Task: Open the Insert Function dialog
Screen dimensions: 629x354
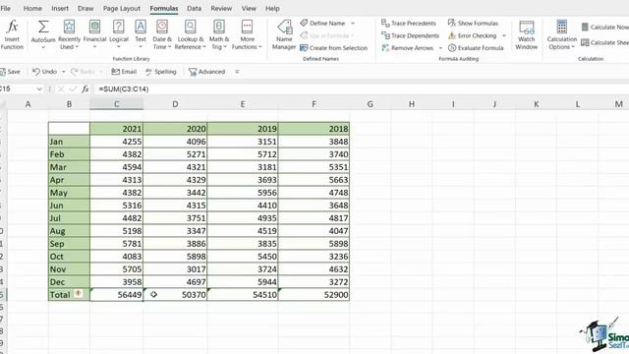Action: 12,35
